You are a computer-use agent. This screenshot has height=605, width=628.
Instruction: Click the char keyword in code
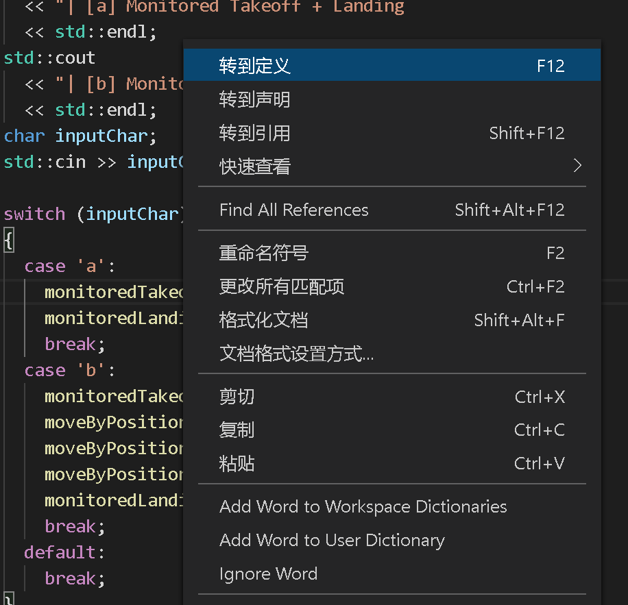pyautogui.click(x=24, y=136)
